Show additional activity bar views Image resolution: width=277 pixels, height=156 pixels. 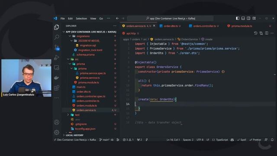[x=57, y=97]
